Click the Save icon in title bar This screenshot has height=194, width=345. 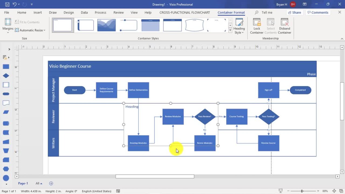click(x=7, y=4)
